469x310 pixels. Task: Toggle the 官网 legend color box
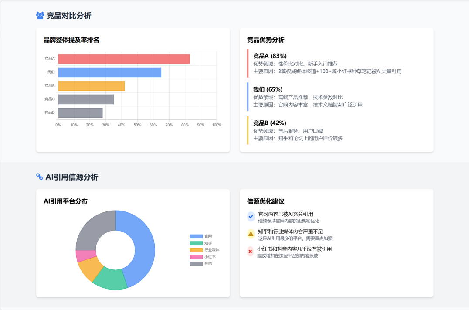coord(196,236)
